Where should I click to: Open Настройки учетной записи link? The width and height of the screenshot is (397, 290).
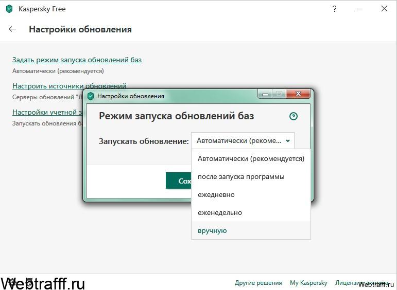[x=47, y=112]
